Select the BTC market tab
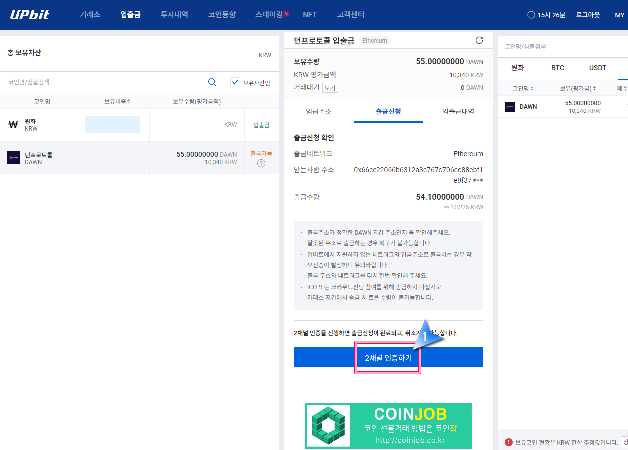 tap(558, 68)
